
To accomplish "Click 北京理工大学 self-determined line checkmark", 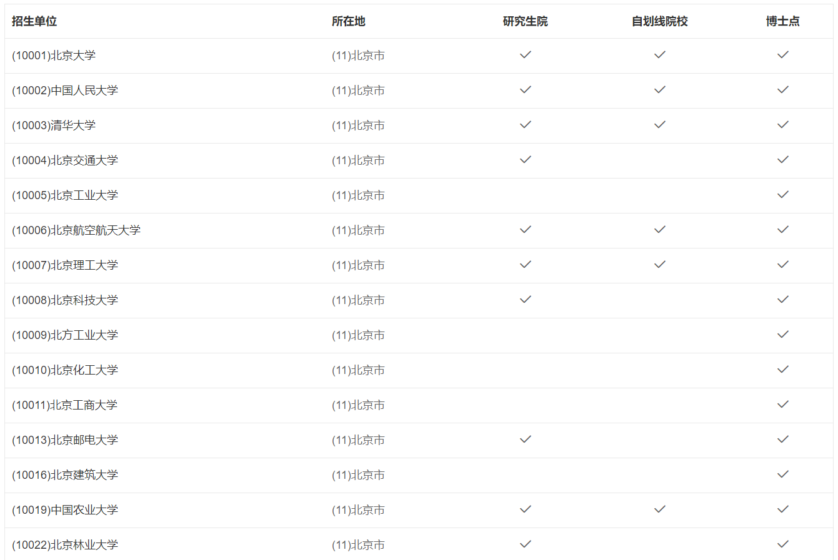I will (x=659, y=265).
